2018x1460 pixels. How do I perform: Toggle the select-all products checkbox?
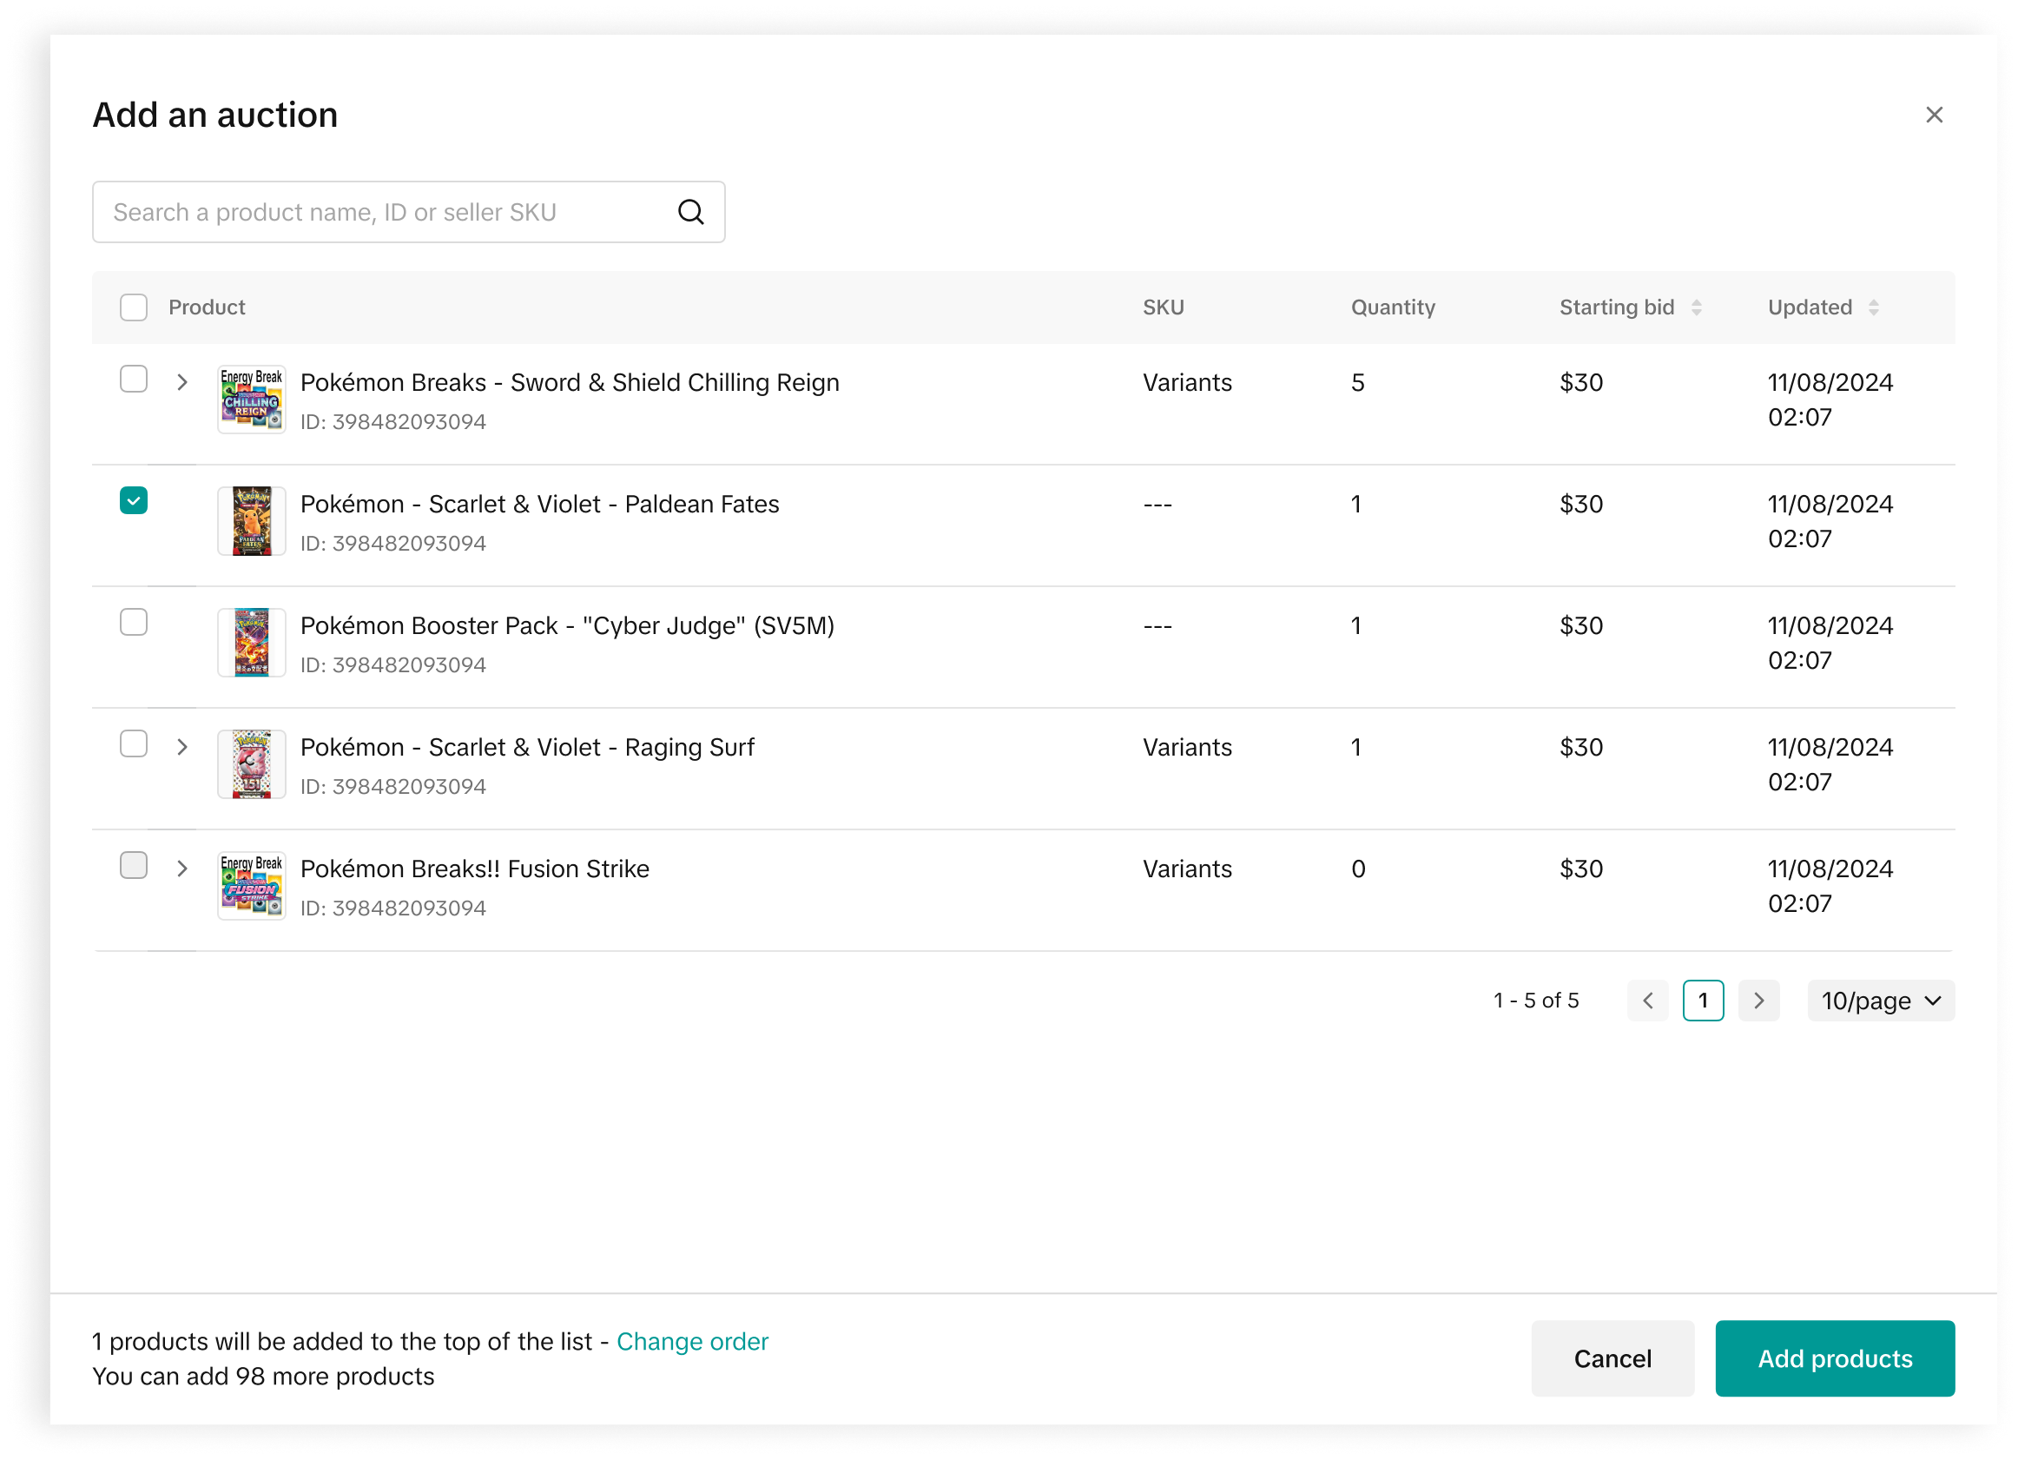134,307
